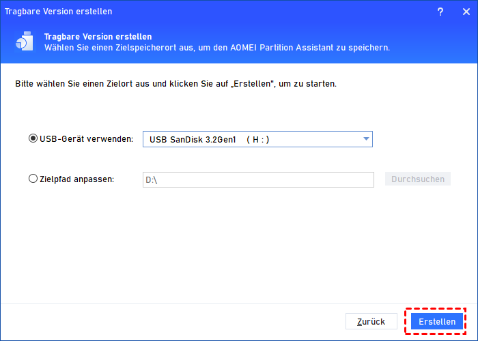This screenshot has width=478, height=341.
Task: Click Erstellen to create portable version
Action: coord(437,321)
